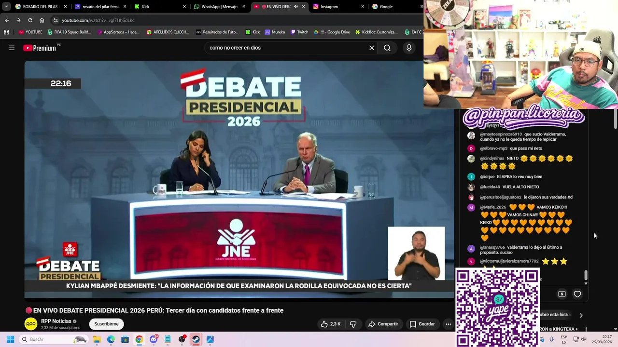Close the Kick browser tab
Screen dimensions: 618x347
pyautogui.click(x=184, y=7)
